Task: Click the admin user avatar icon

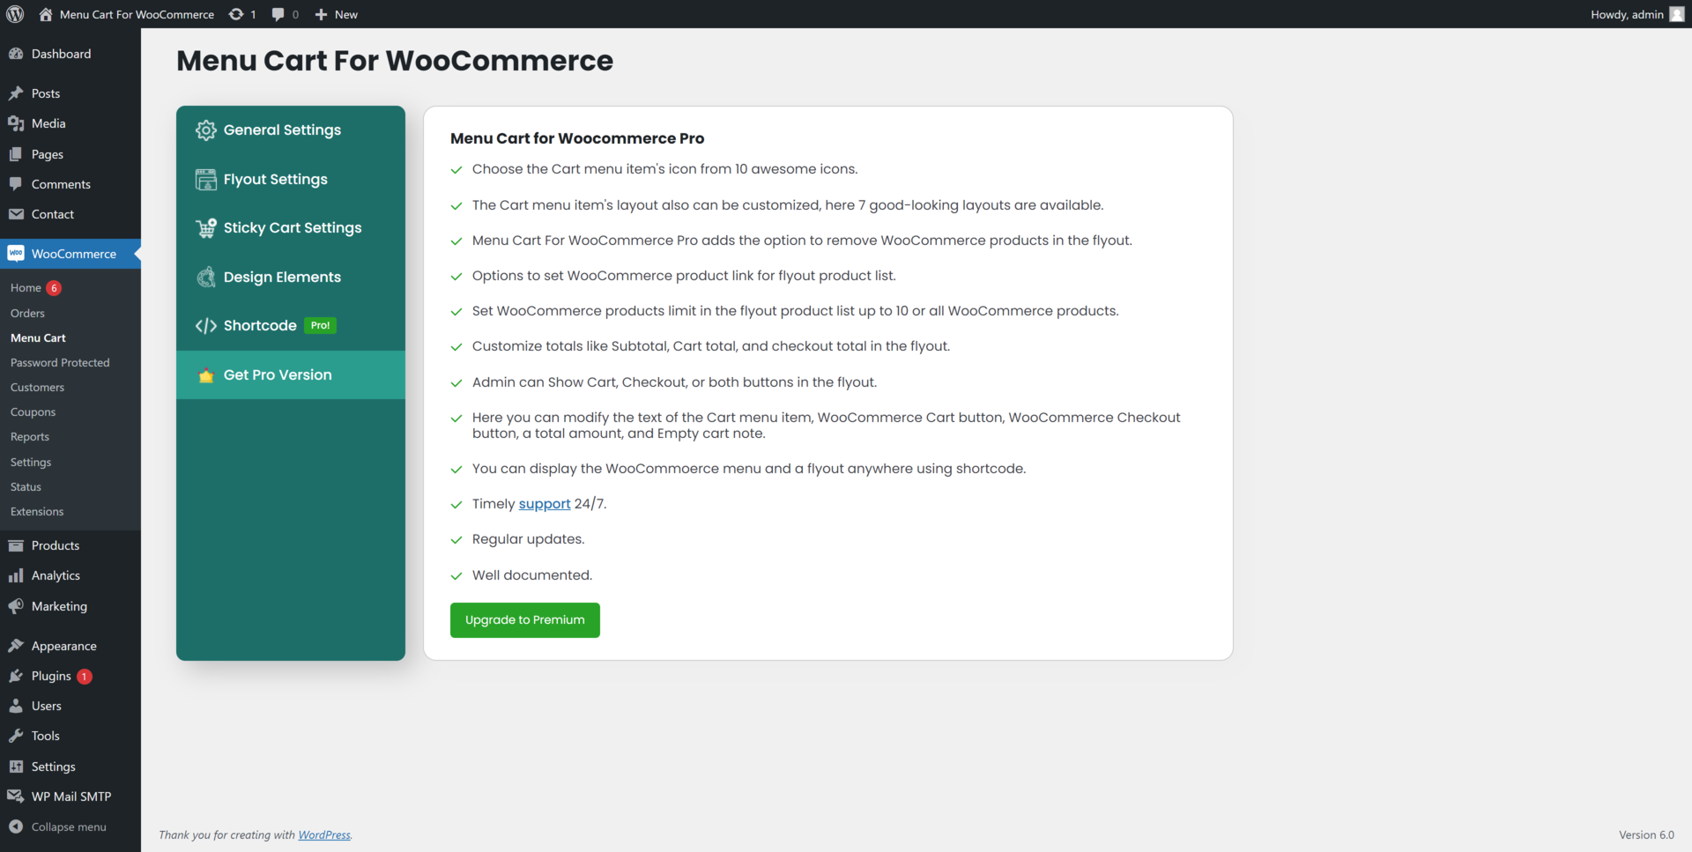Action: pos(1677,14)
